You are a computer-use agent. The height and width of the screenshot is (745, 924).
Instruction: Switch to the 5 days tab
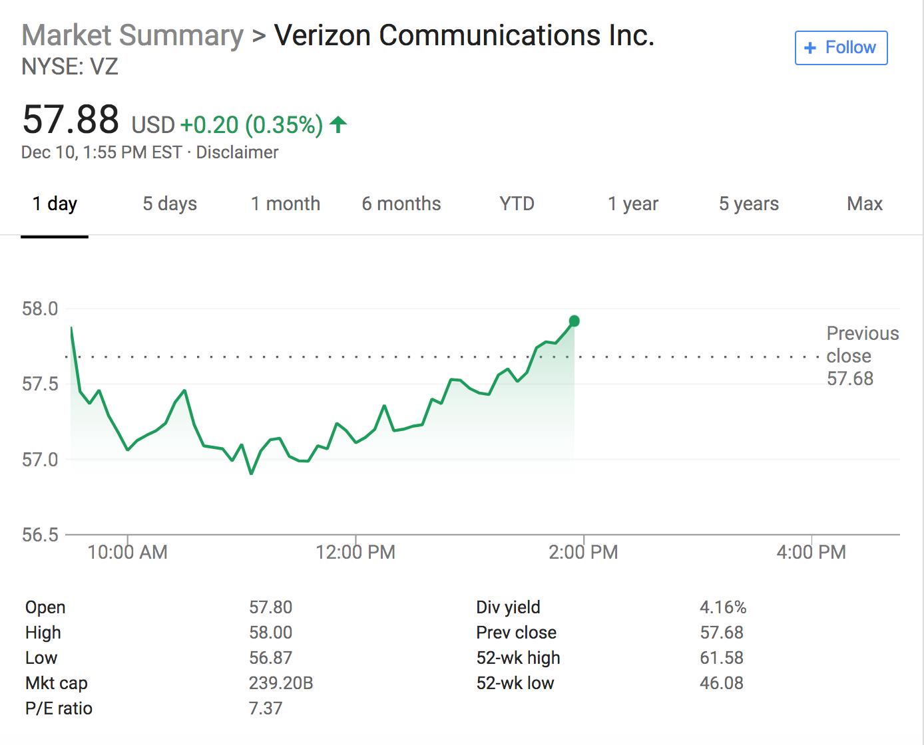coord(170,204)
